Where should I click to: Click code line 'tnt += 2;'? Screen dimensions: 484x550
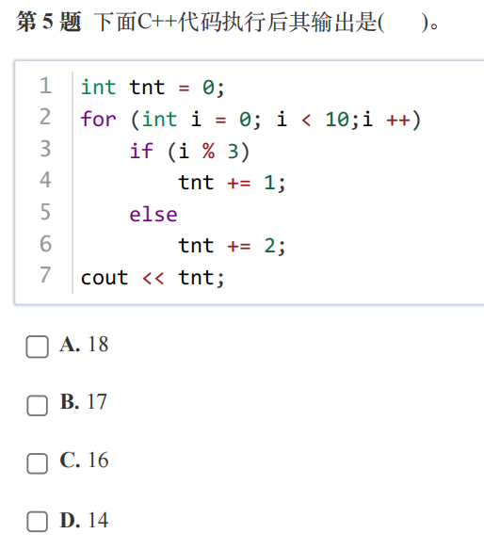[232, 246]
